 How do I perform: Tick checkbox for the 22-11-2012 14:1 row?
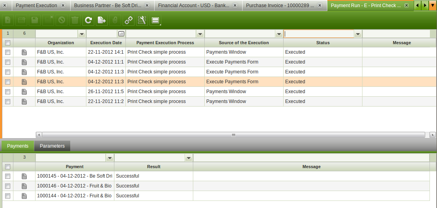pyautogui.click(x=7, y=52)
